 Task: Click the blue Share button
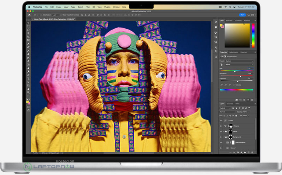(242, 15)
